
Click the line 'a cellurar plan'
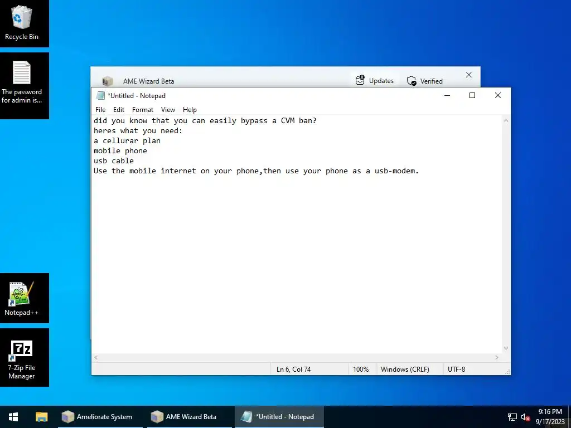click(127, 141)
